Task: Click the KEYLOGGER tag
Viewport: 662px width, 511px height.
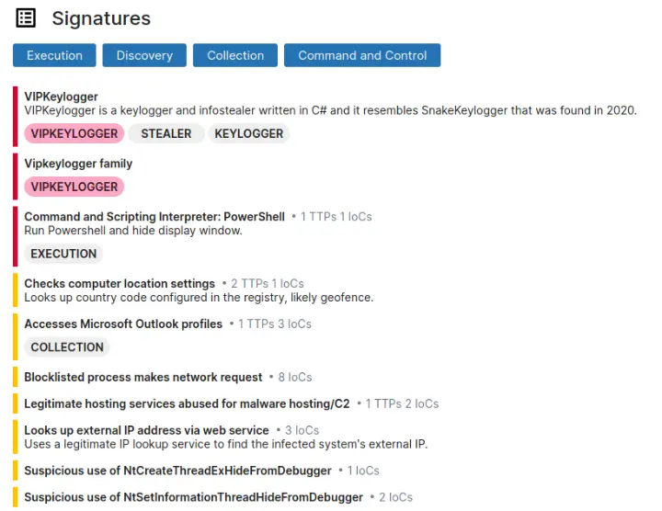Action: (249, 133)
